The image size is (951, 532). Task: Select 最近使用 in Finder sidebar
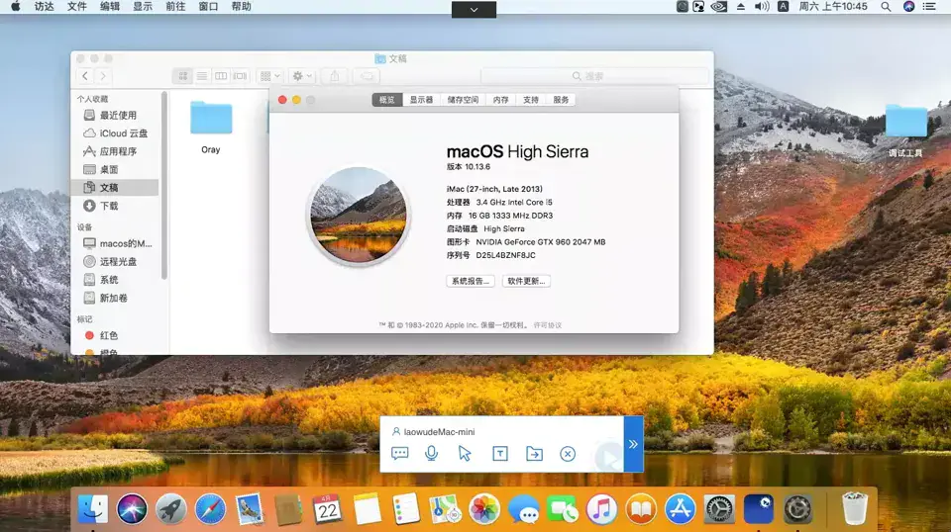[x=117, y=115]
